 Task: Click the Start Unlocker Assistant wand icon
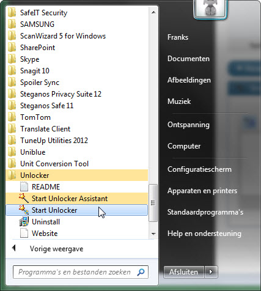[24, 198]
